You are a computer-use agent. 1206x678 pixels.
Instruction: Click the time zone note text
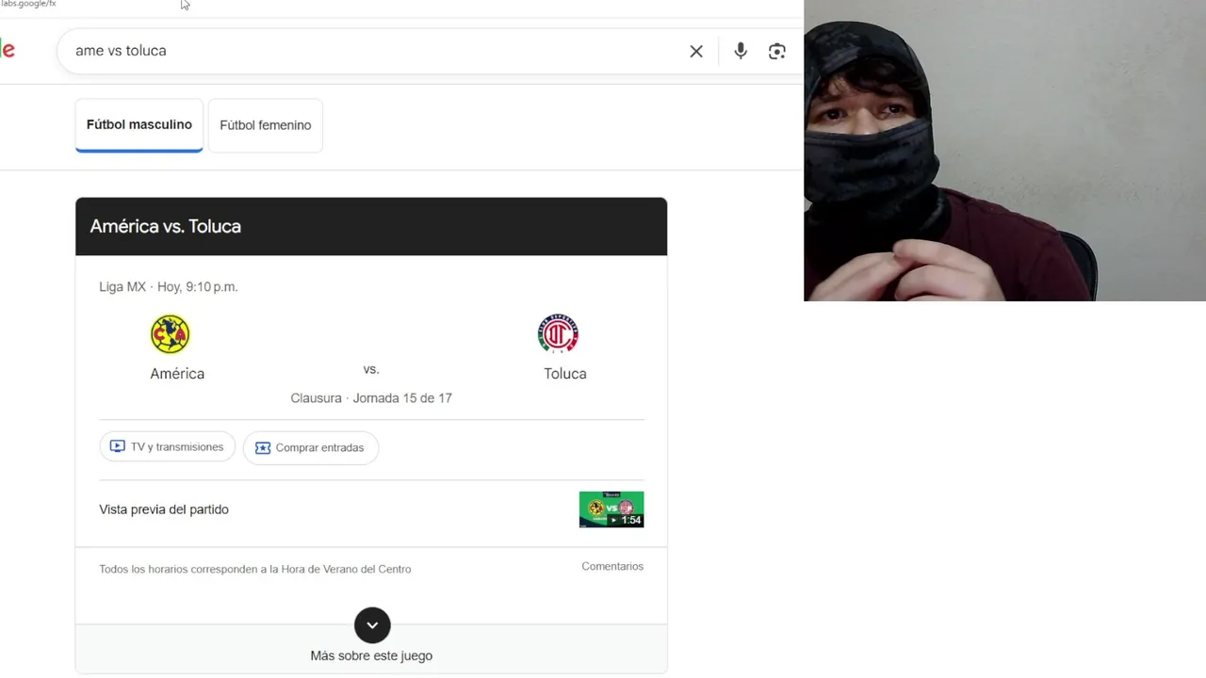[x=255, y=569]
